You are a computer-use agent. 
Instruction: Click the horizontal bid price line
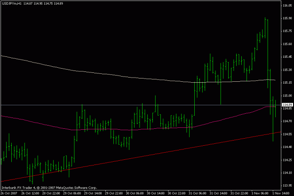click(x=141, y=105)
